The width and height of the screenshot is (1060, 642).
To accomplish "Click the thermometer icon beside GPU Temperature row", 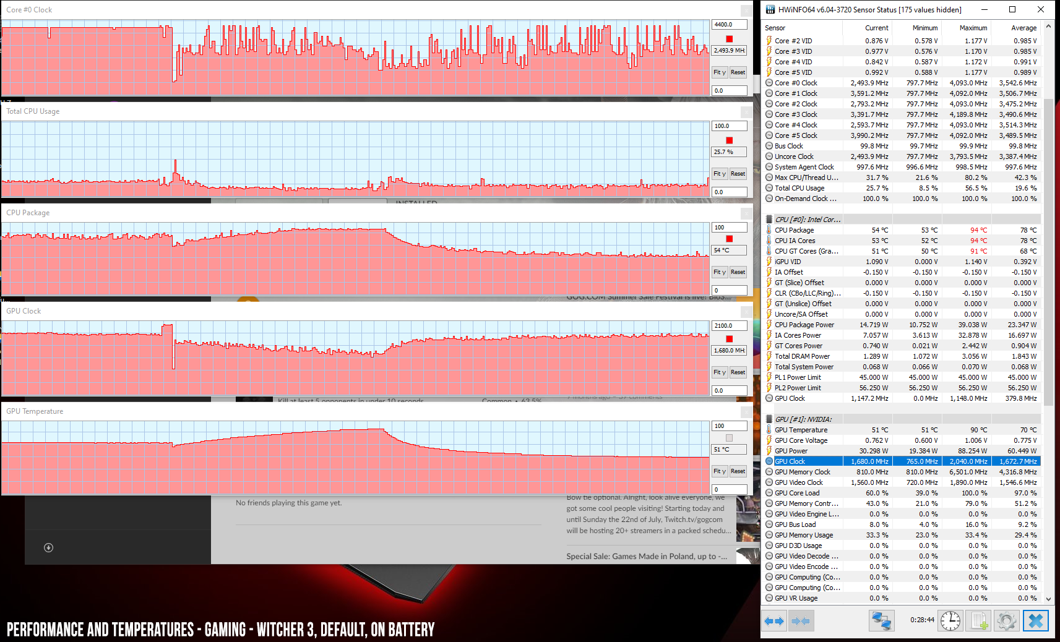I will 769,430.
